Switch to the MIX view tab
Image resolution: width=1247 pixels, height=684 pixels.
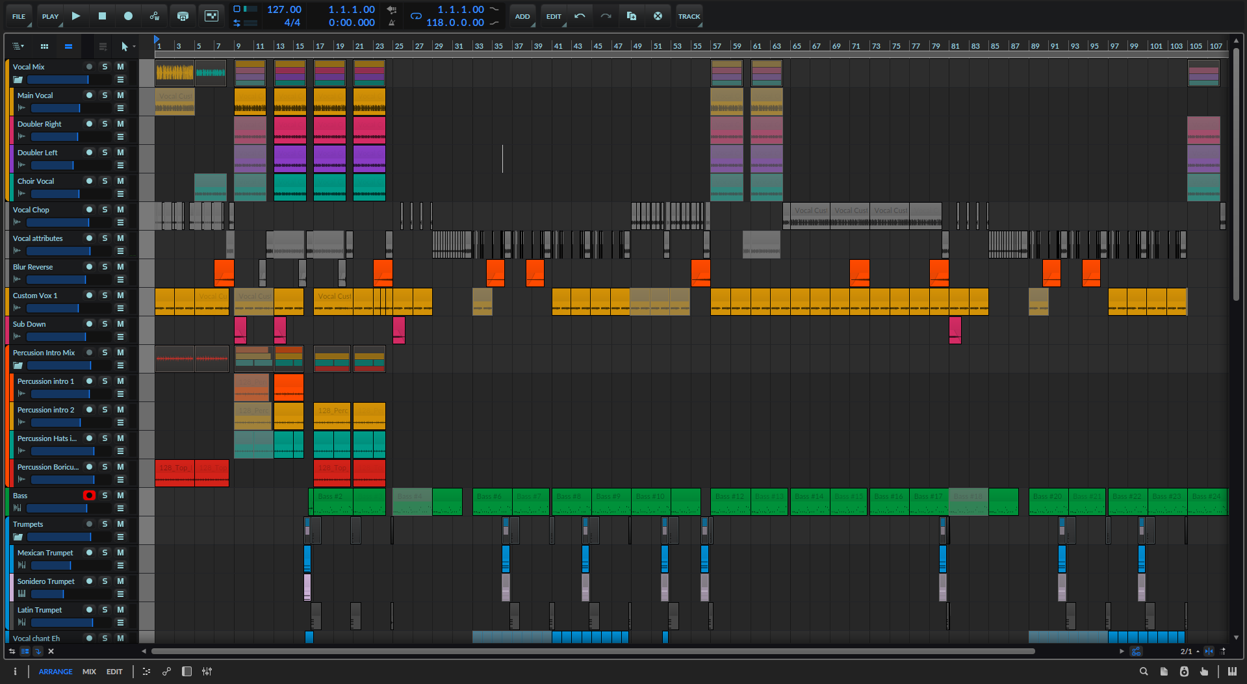tap(89, 672)
